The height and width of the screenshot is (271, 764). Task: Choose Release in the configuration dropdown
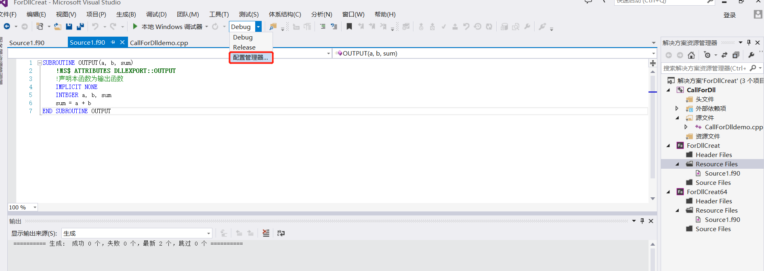coord(244,48)
